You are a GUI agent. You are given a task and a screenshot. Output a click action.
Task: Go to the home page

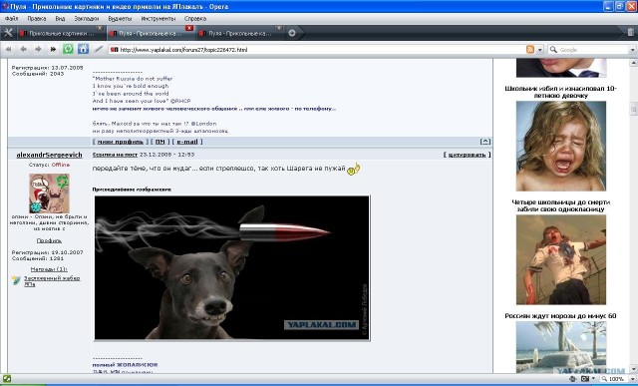[x=83, y=49]
